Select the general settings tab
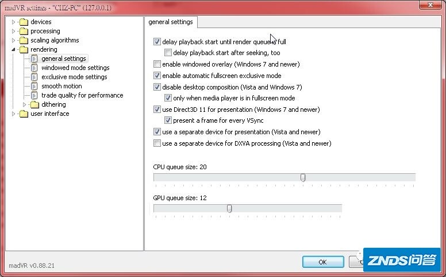Screen dimensions: 446x277 click(x=171, y=22)
